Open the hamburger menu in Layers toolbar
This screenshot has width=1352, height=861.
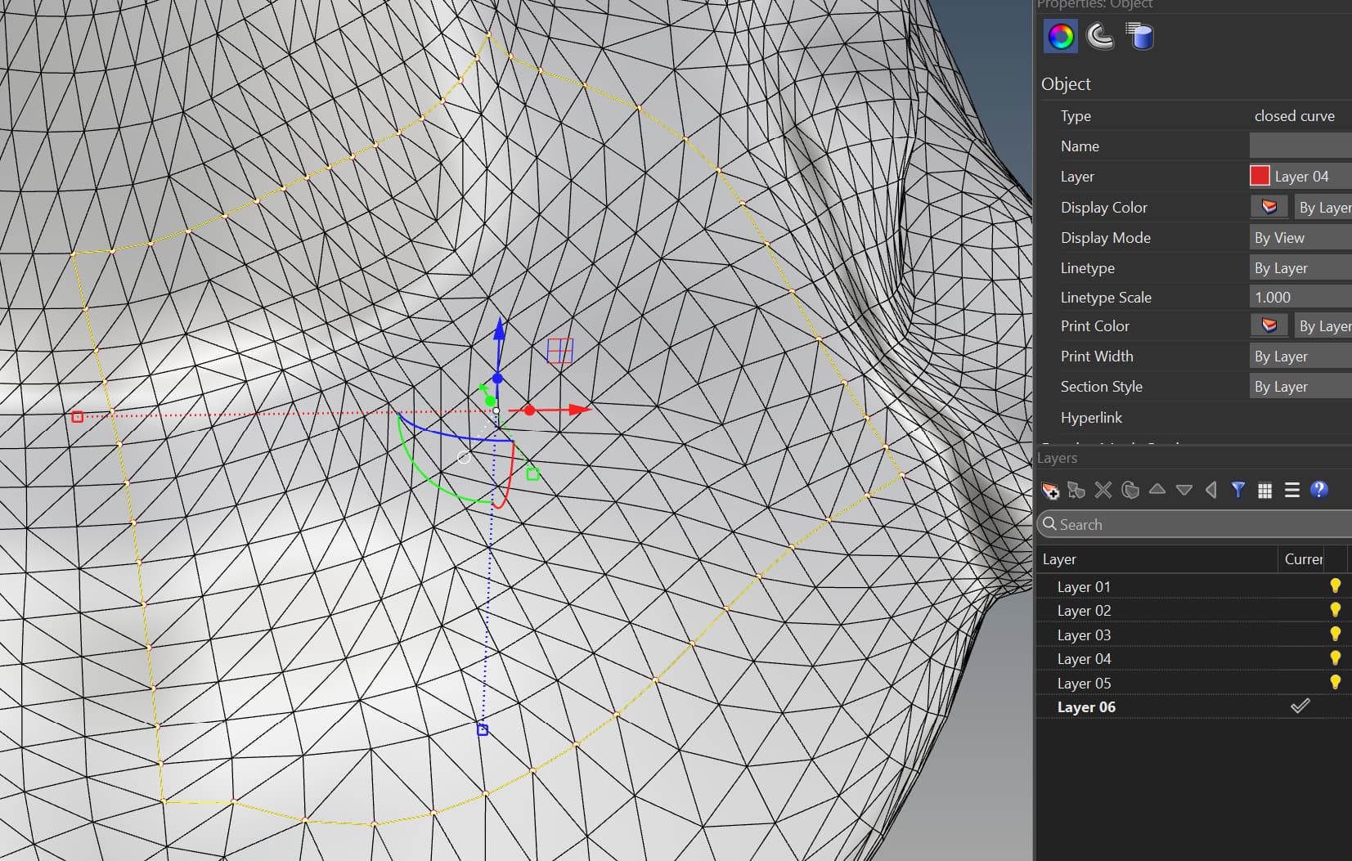pyautogui.click(x=1291, y=491)
